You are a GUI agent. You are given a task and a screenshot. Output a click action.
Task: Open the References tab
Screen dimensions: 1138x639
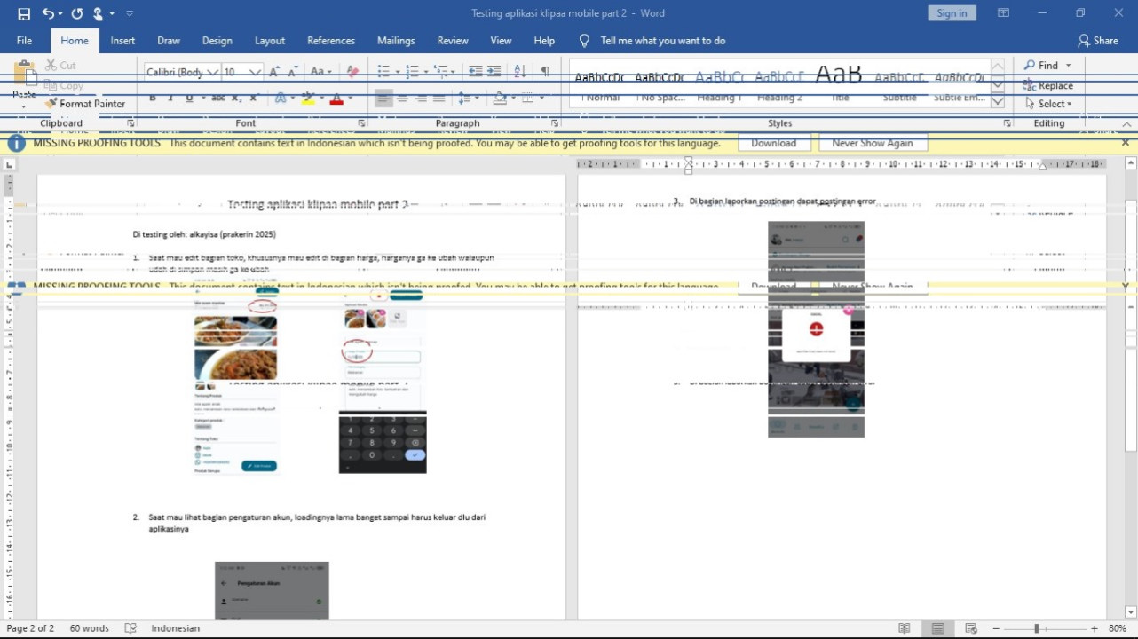[x=330, y=41]
